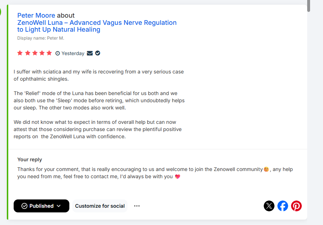Click the 'Your reply' heading
323x225 pixels.
29,159
